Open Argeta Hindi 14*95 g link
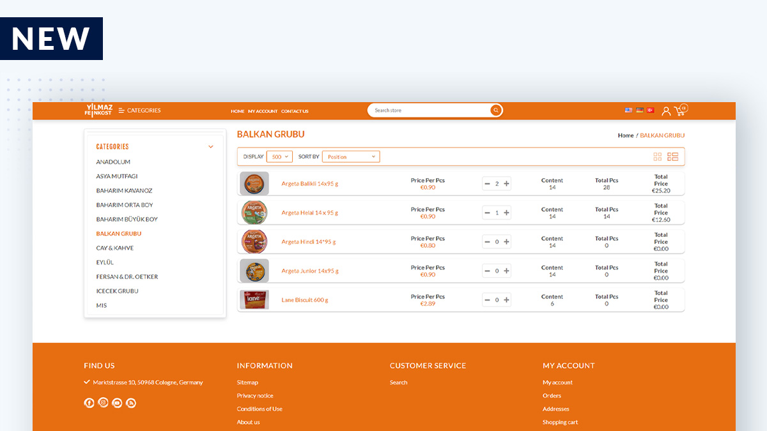This screenshot has height=431, width=767. [x=309, y=242]
